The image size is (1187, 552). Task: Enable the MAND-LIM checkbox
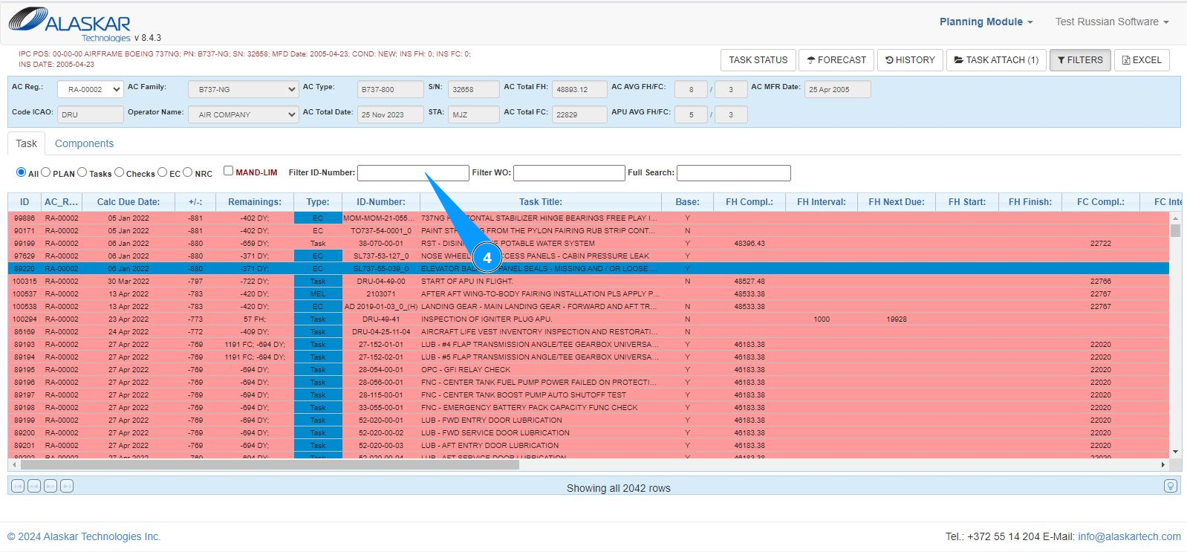(x=229, y=171)
